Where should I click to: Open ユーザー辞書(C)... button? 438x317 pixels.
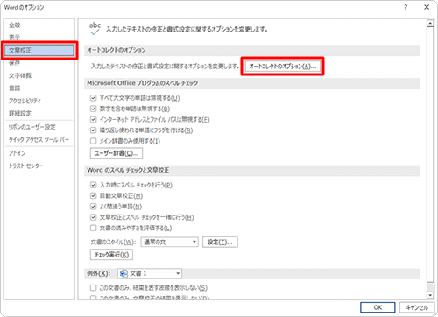pos(117,153)
